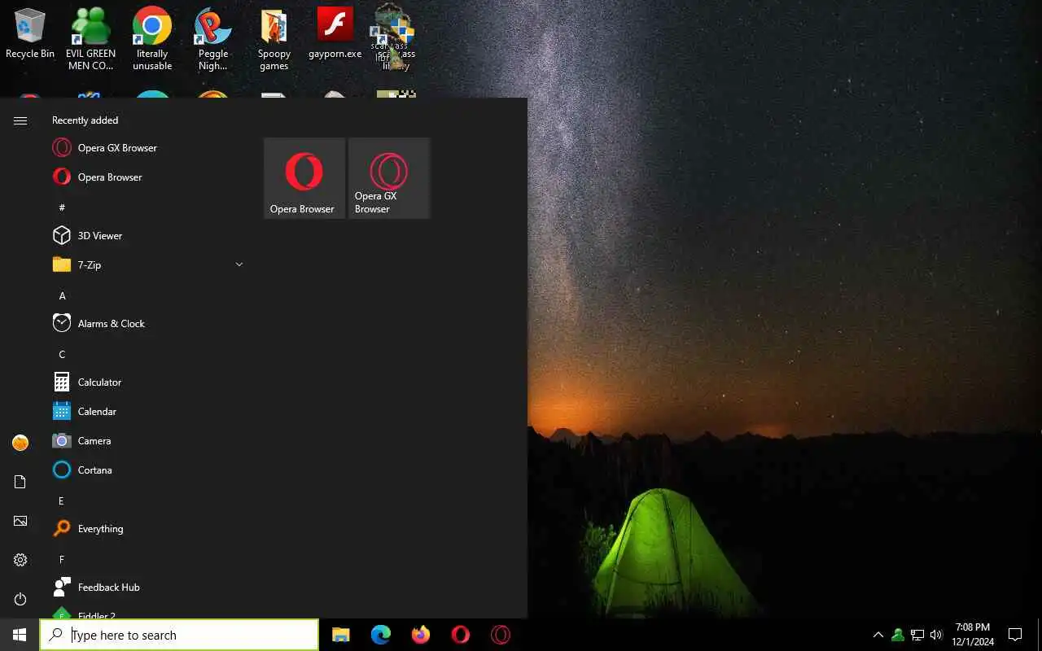Open Settings gear in Start sidebar
Screen dimensions: 1042x651
pyautogui.click(x=20, y=560)
